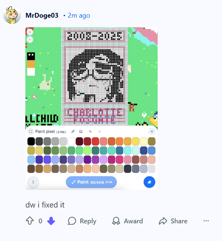Toggle the purple downvote arrow
Image resolution: width=222 pixels, height=241 pixels.
[x=51, y=221]
